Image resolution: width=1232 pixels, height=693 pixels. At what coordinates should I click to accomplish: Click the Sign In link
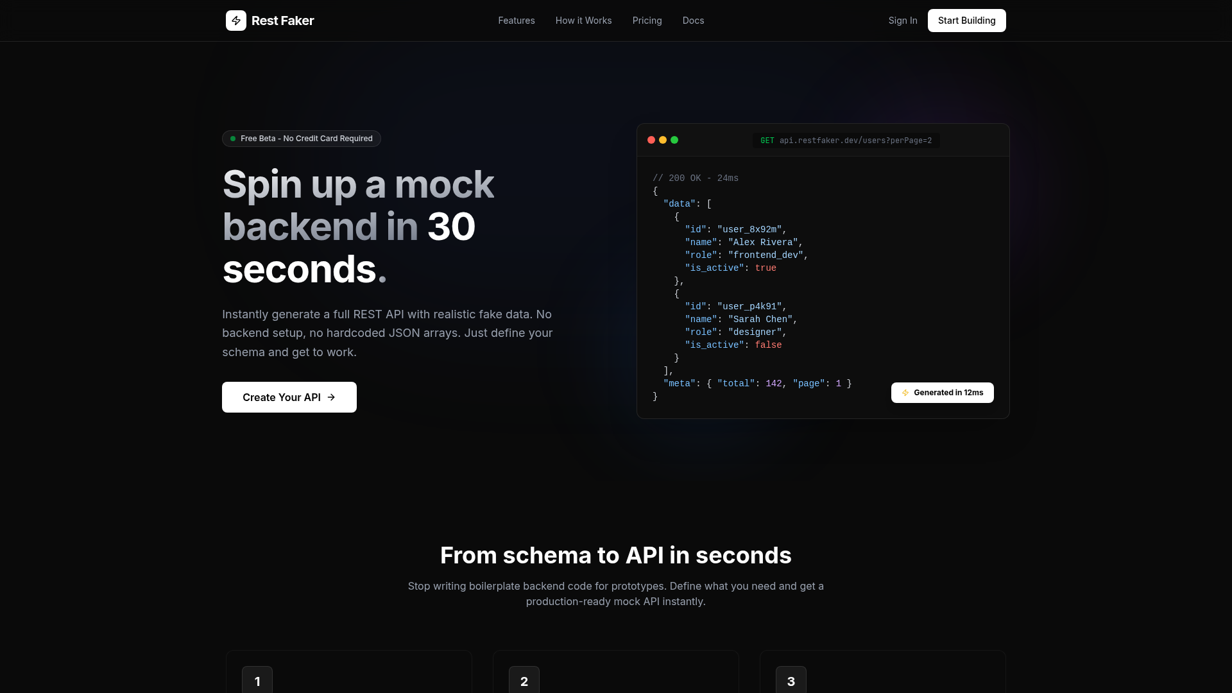click(x=903, y=21)
